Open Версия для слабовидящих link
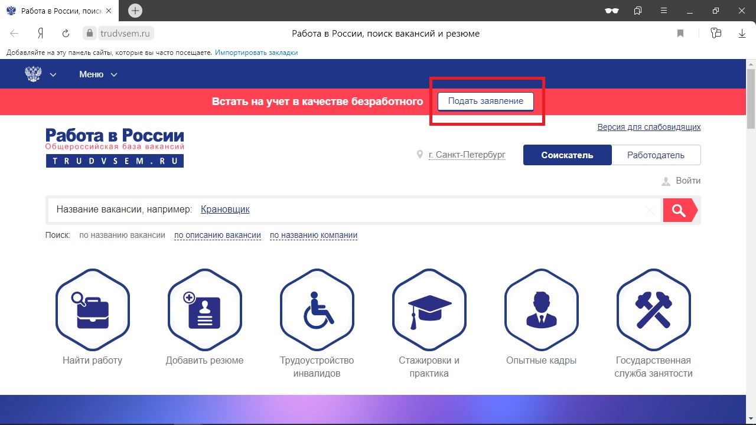 click(649, 127)
